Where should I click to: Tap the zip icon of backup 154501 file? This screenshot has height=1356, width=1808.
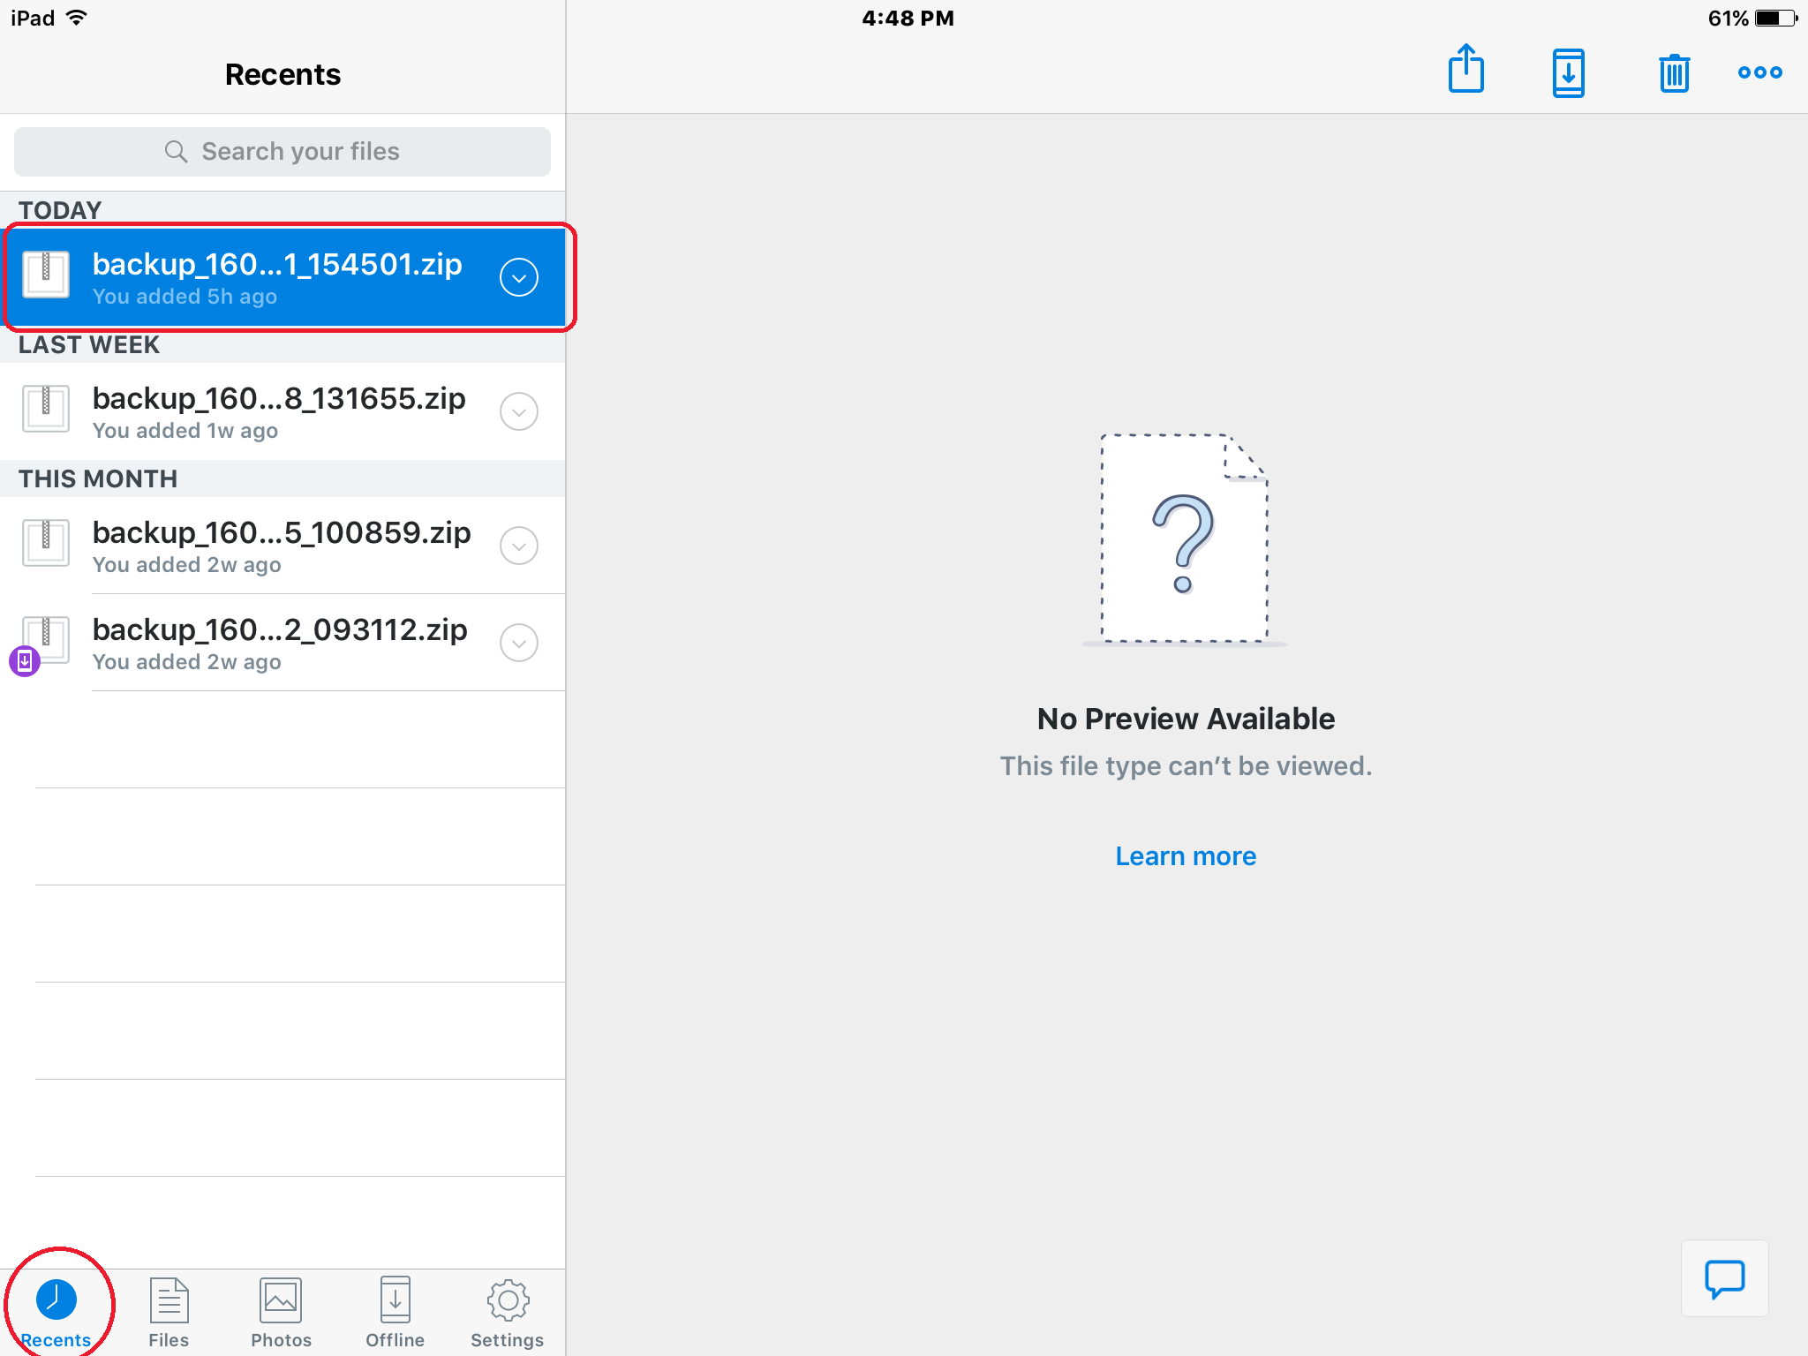click(x=46, y=275)
